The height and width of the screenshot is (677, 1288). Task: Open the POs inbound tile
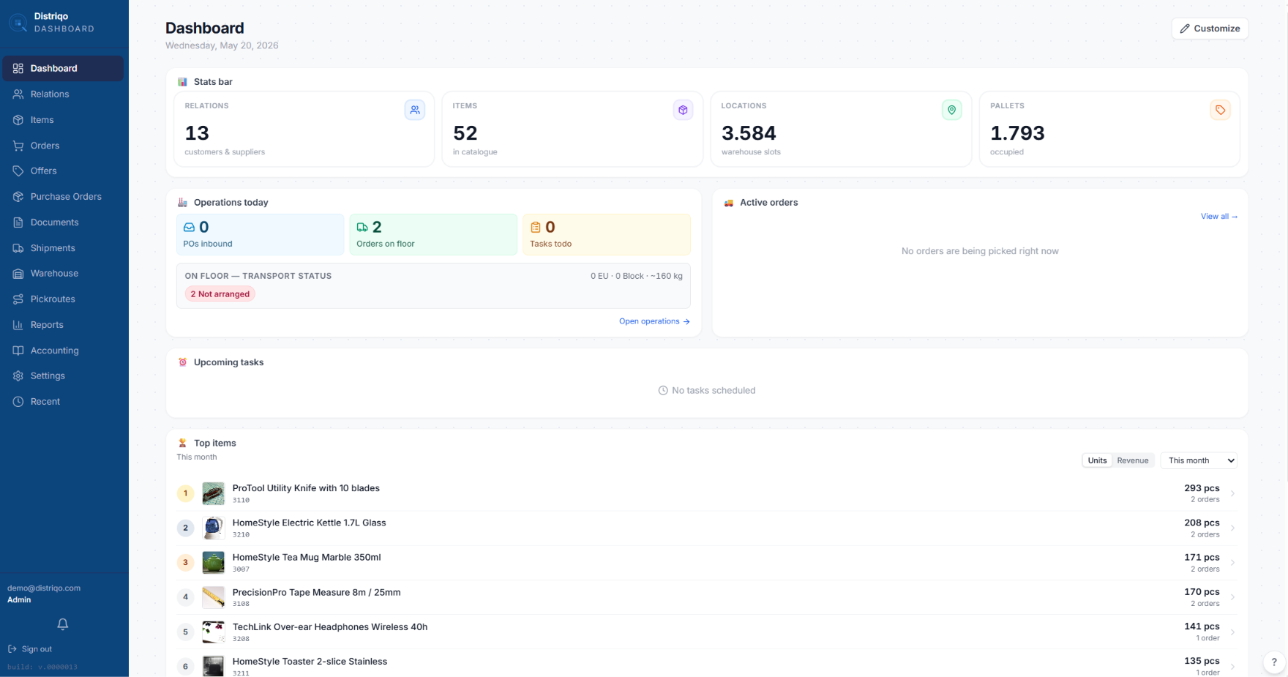pyautogui.click(x=260, y=235)
